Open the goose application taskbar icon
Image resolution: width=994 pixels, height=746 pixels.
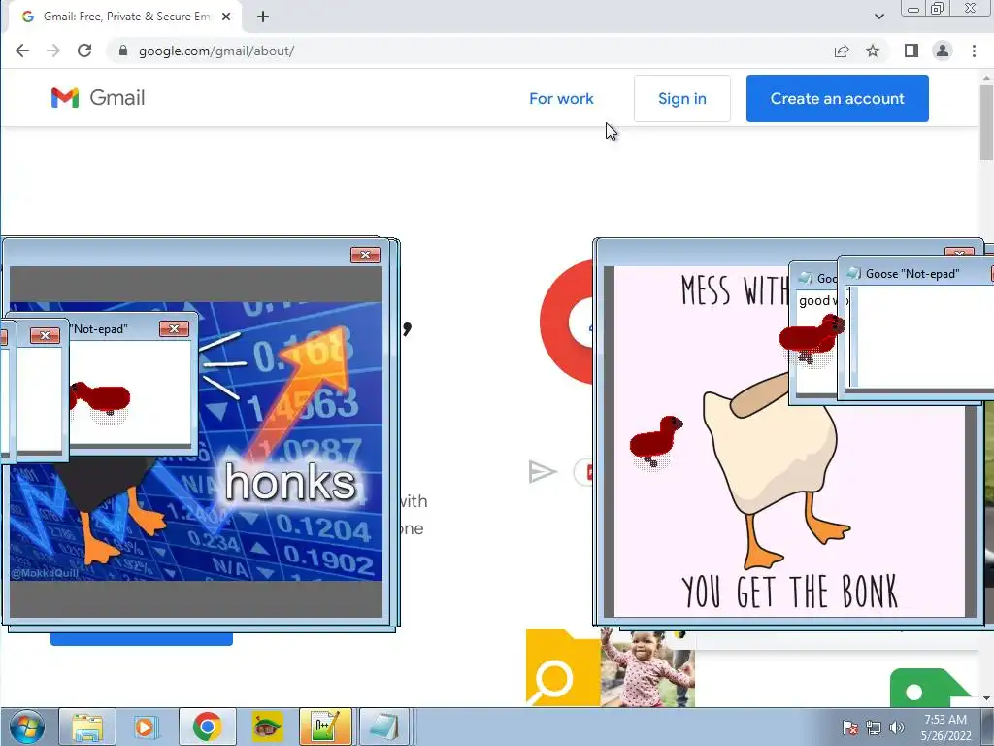tap(267, 727)
